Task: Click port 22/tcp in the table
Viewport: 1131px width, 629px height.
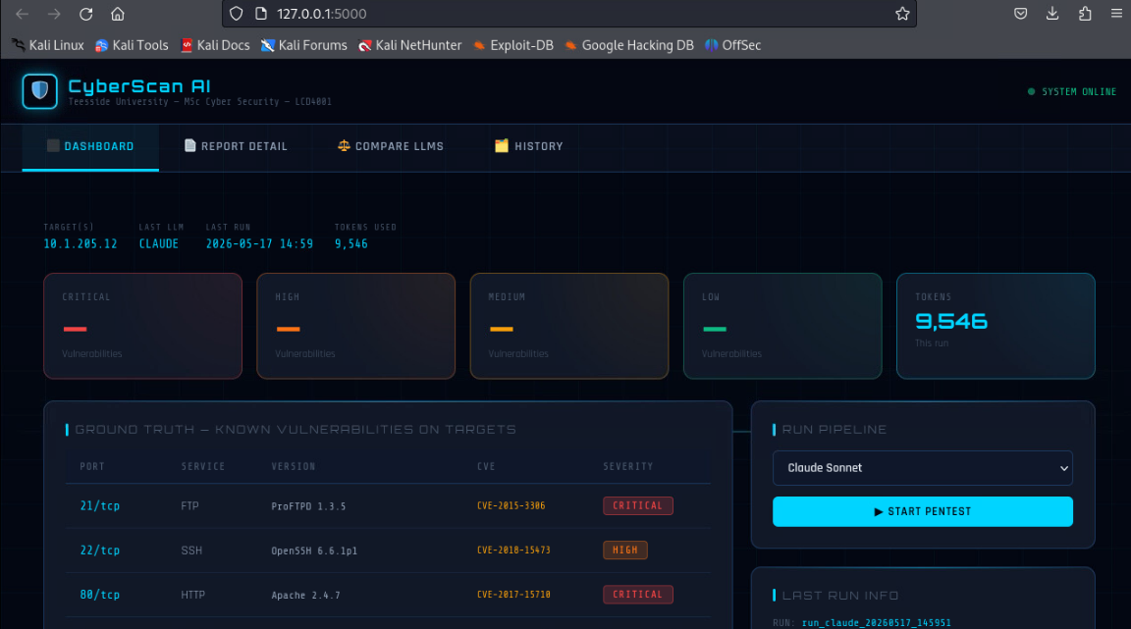Action: (99, 550)
